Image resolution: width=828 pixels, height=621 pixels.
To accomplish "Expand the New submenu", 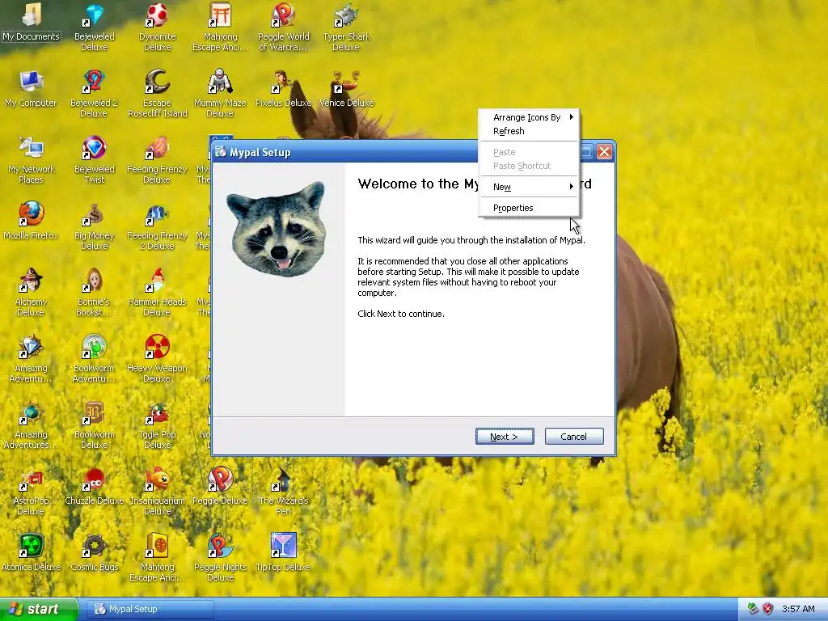I will [x=529, y=187].
